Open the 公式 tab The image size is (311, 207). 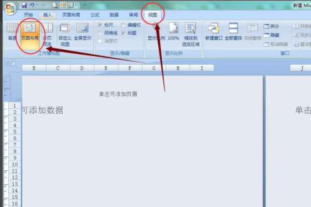pyautogui.click(x=95, y=15)
